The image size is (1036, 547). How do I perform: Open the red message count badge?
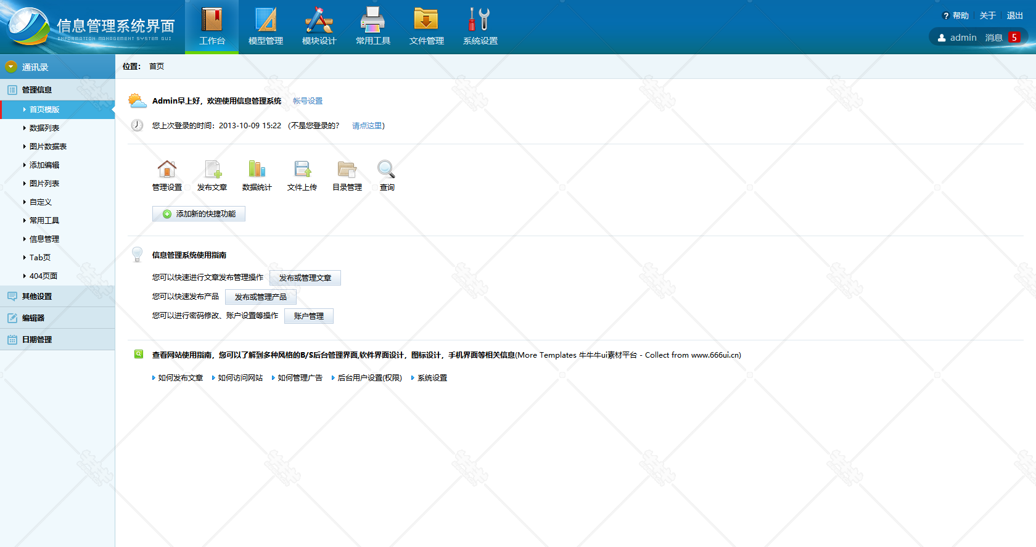click(x=1014, y=38)
